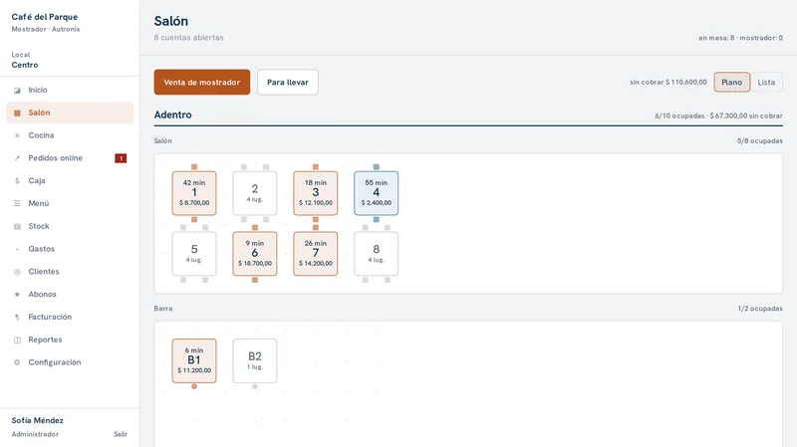Viewport: 797px width, 447px height.
Task: Open Configuración settings
Action: [70, 362]
